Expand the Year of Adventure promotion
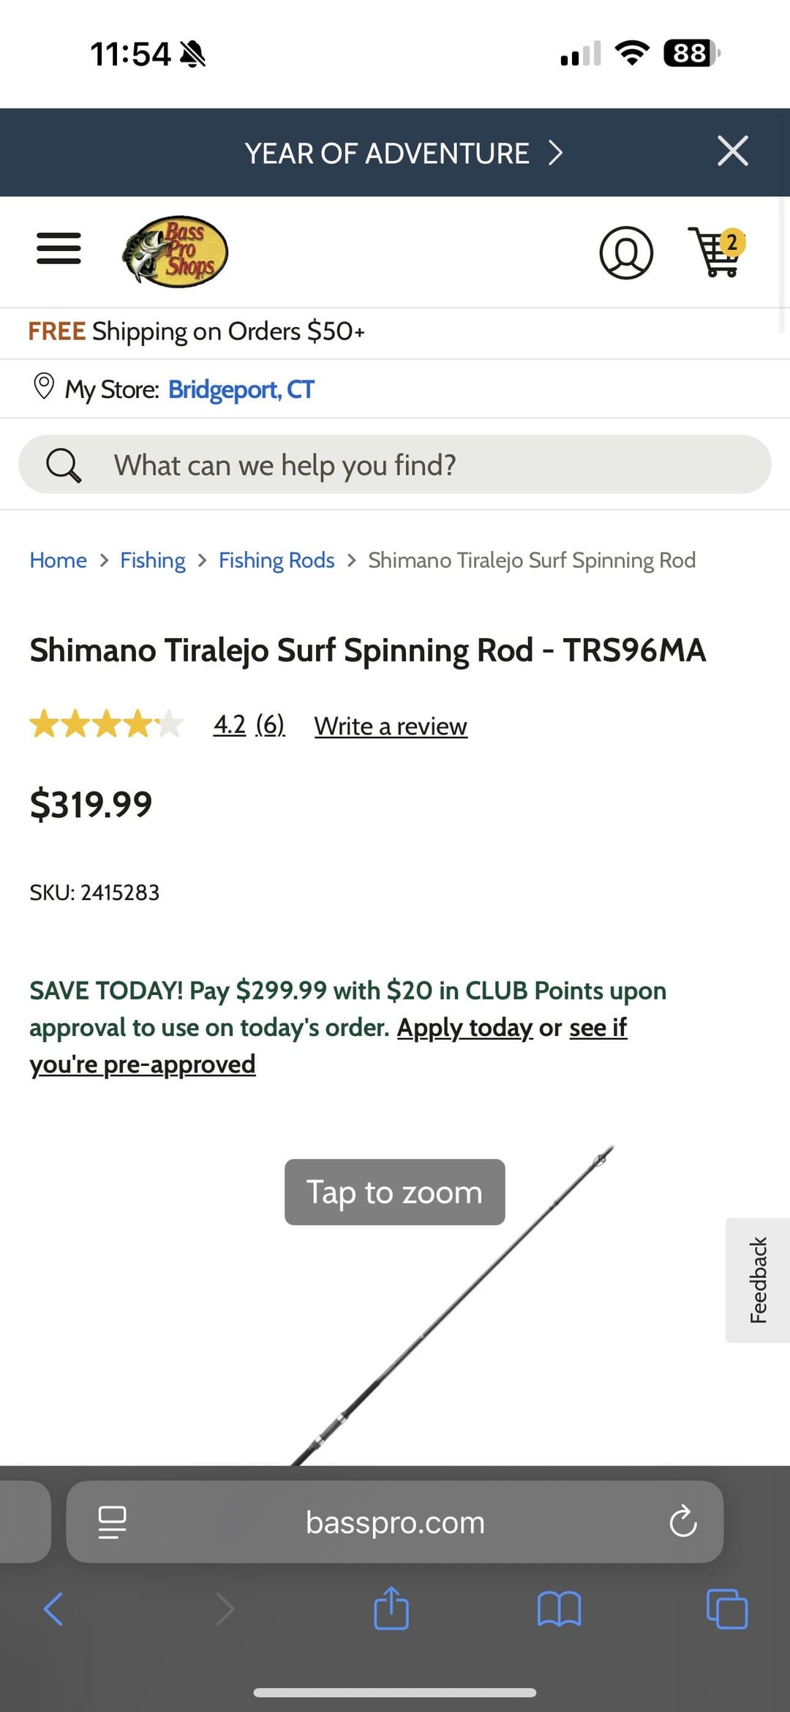This screenshot has width=790, height=1712. pyautogui.click(x=403, y=153)
